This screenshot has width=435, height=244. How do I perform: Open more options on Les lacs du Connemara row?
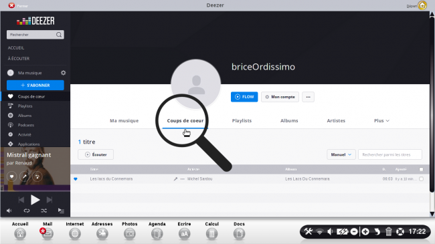coord(182,179)
